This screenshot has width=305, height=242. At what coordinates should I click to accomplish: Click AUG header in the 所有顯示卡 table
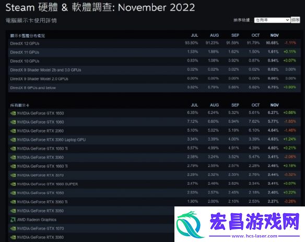coord(214,105)
